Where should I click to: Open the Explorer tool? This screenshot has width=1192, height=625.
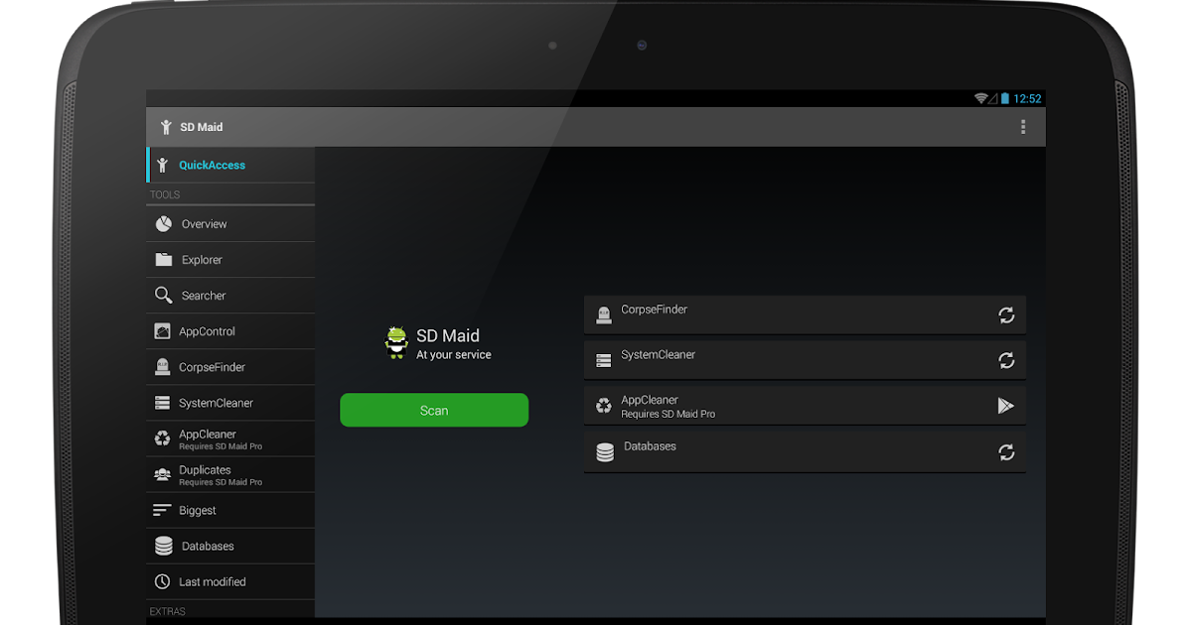pyautogui.click(x=230, y=260)
